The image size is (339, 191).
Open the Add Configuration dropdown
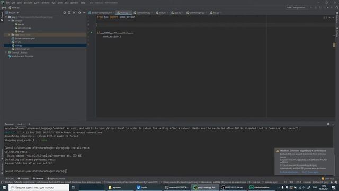click(297, 7)
